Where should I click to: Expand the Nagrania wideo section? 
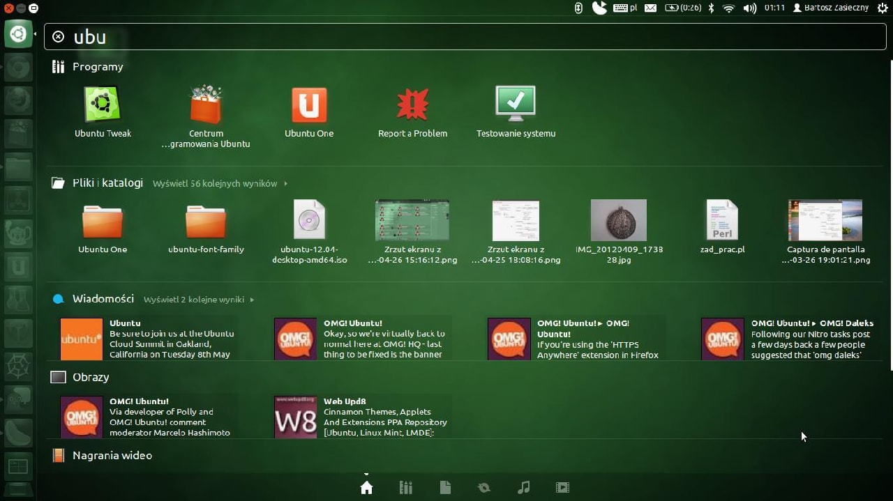click(102, 456)
